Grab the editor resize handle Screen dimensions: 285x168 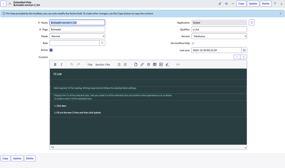point(245,147)
